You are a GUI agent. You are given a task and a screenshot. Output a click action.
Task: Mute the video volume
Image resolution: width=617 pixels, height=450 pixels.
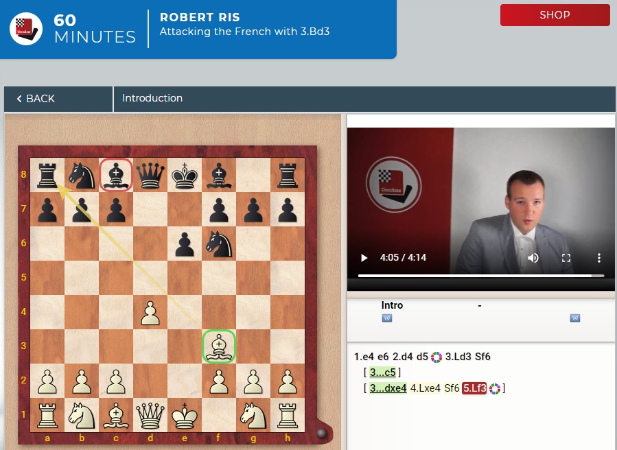(x=533, y=258)
